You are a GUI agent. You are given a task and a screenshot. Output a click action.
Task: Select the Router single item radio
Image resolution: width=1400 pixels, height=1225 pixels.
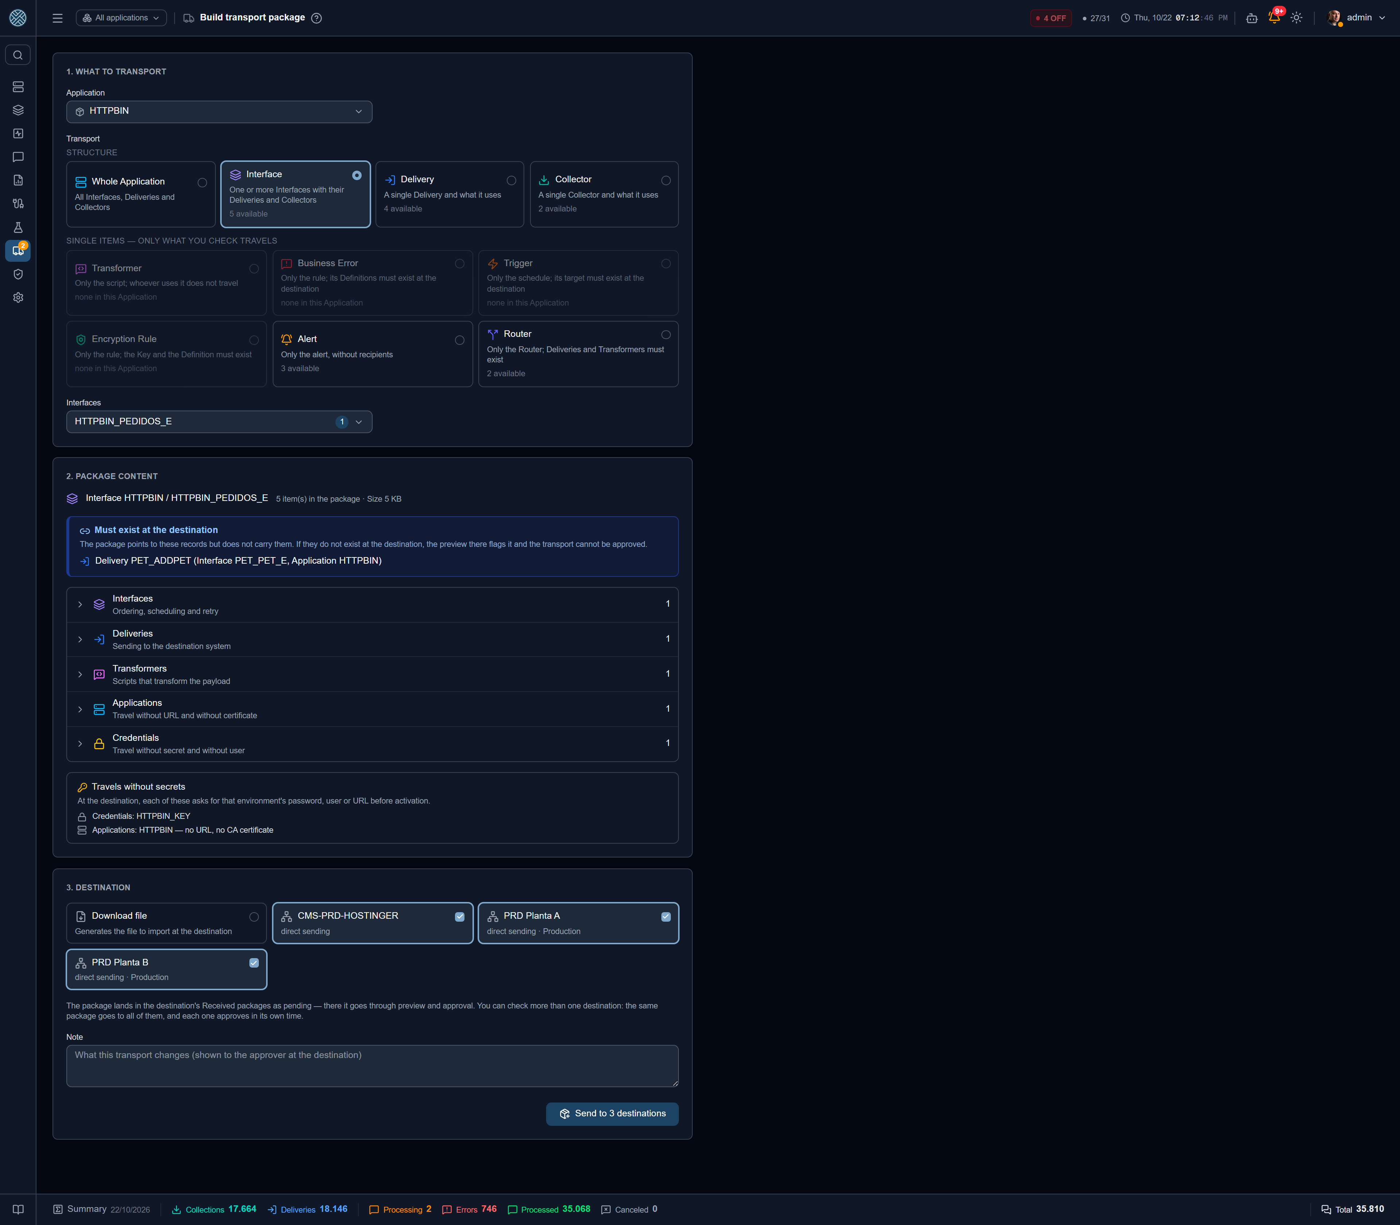pos(666,335)
